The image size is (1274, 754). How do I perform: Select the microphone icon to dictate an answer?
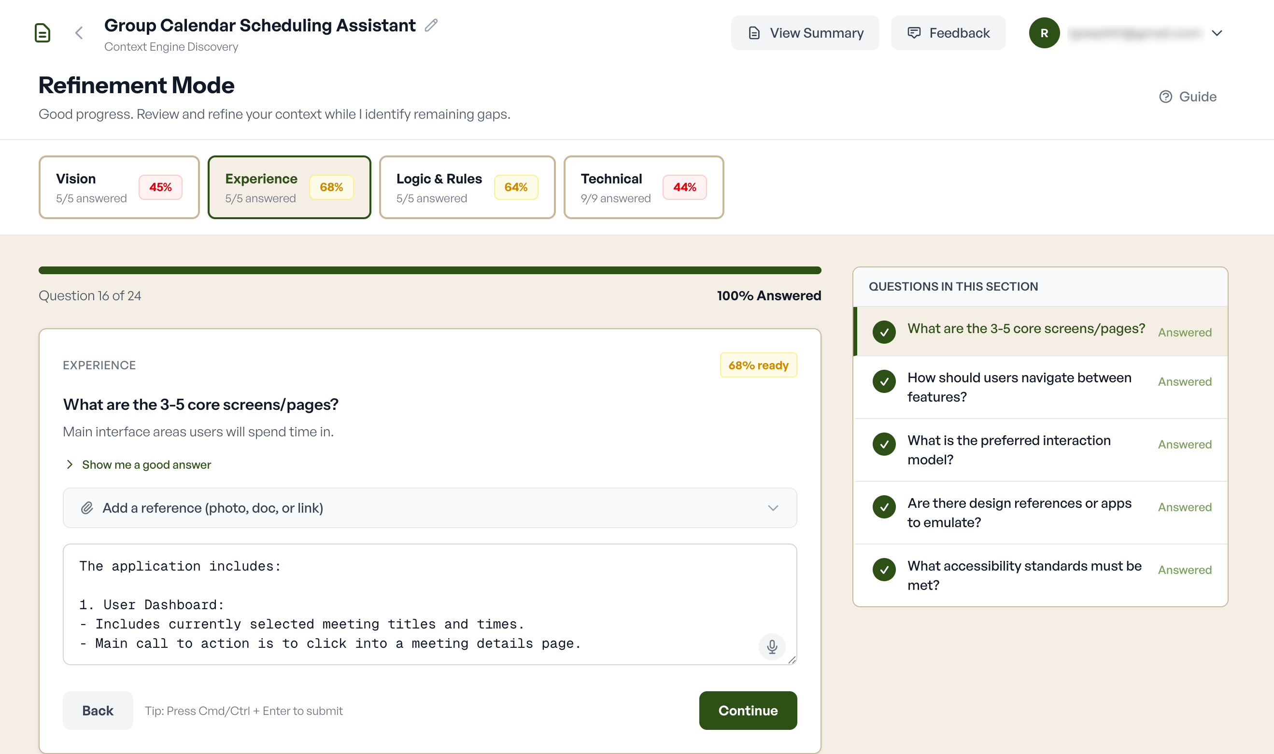(x=772, y=647)
